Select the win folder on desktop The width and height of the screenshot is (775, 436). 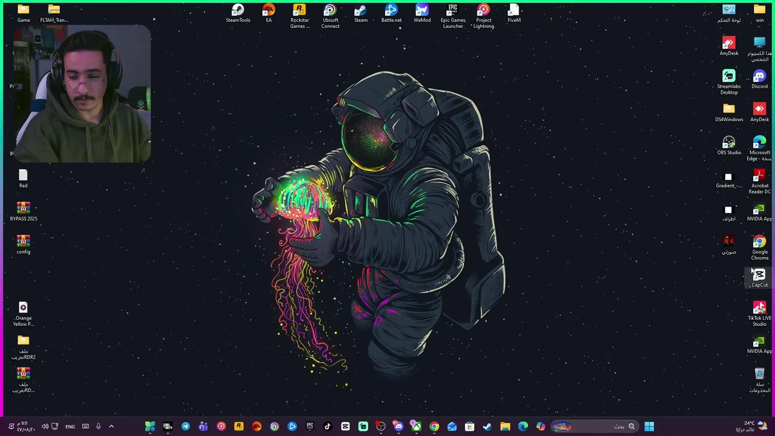point(759,13)
